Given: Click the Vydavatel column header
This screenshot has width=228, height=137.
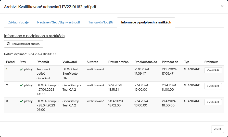Looking at the screenshot, I should click(x=70, y=62).
